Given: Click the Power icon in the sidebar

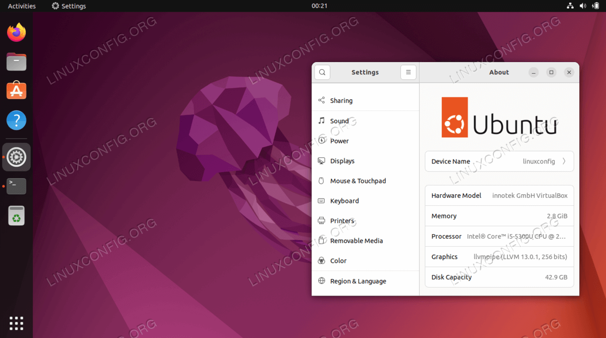Looking at the screenshot, I should pos(321,141).
